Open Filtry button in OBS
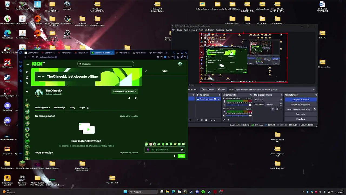 pos(222,90)
